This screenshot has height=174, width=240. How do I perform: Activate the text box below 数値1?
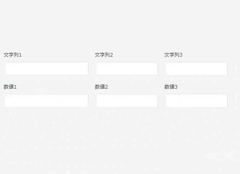[x=46, y=101]
